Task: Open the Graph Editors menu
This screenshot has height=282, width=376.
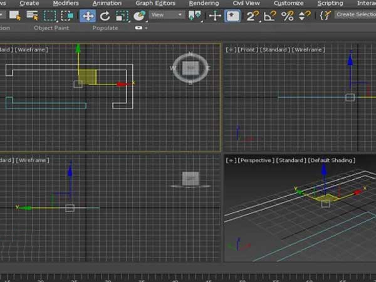Action: (x=155, y=3)
